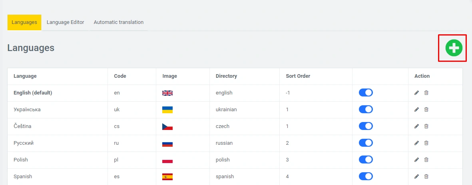Image resolution: width=472 pixels, height=185 pixels.
Task: Edit the Spanish language with pencil icon
Action: [416, 177]
